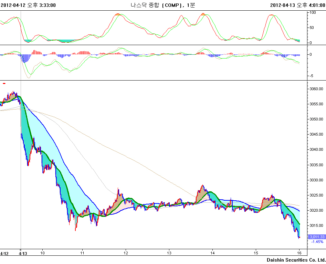
Task: Click the end timestamp 2012-04-13 오후 4:01:00
Action: tap(298, 5)
